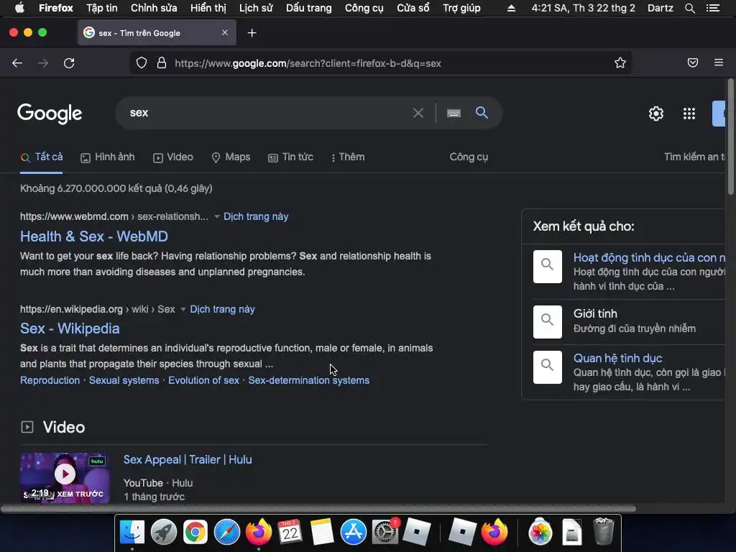Viewport: 736px width, 552px height.
Task: Reload the current page
Action: click(x=69, y=63)
